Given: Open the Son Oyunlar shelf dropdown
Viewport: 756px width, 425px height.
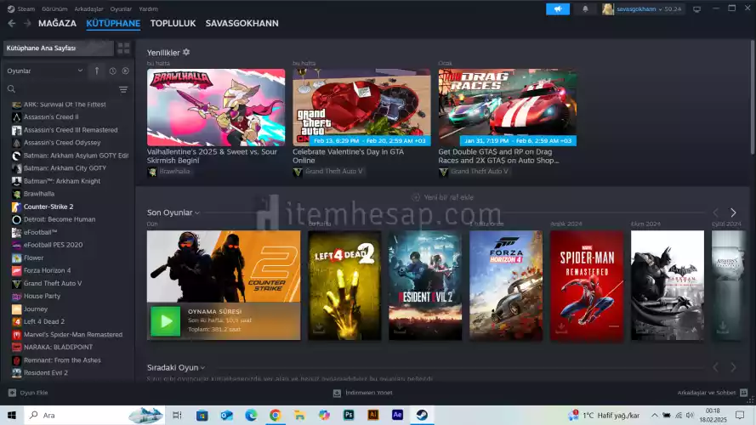Looking at the screenshot, I should coord(197,212).
